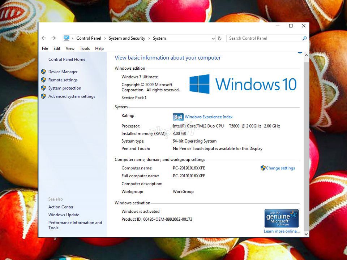
Task: Click Learn more online link
Action: coord(282,231)
